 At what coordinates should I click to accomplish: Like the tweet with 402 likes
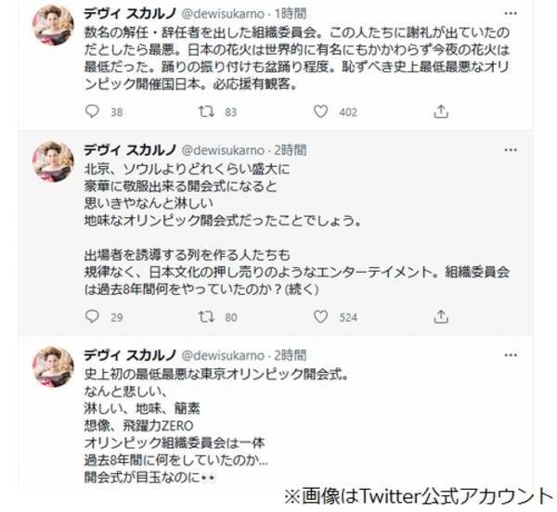pos(320,111)
